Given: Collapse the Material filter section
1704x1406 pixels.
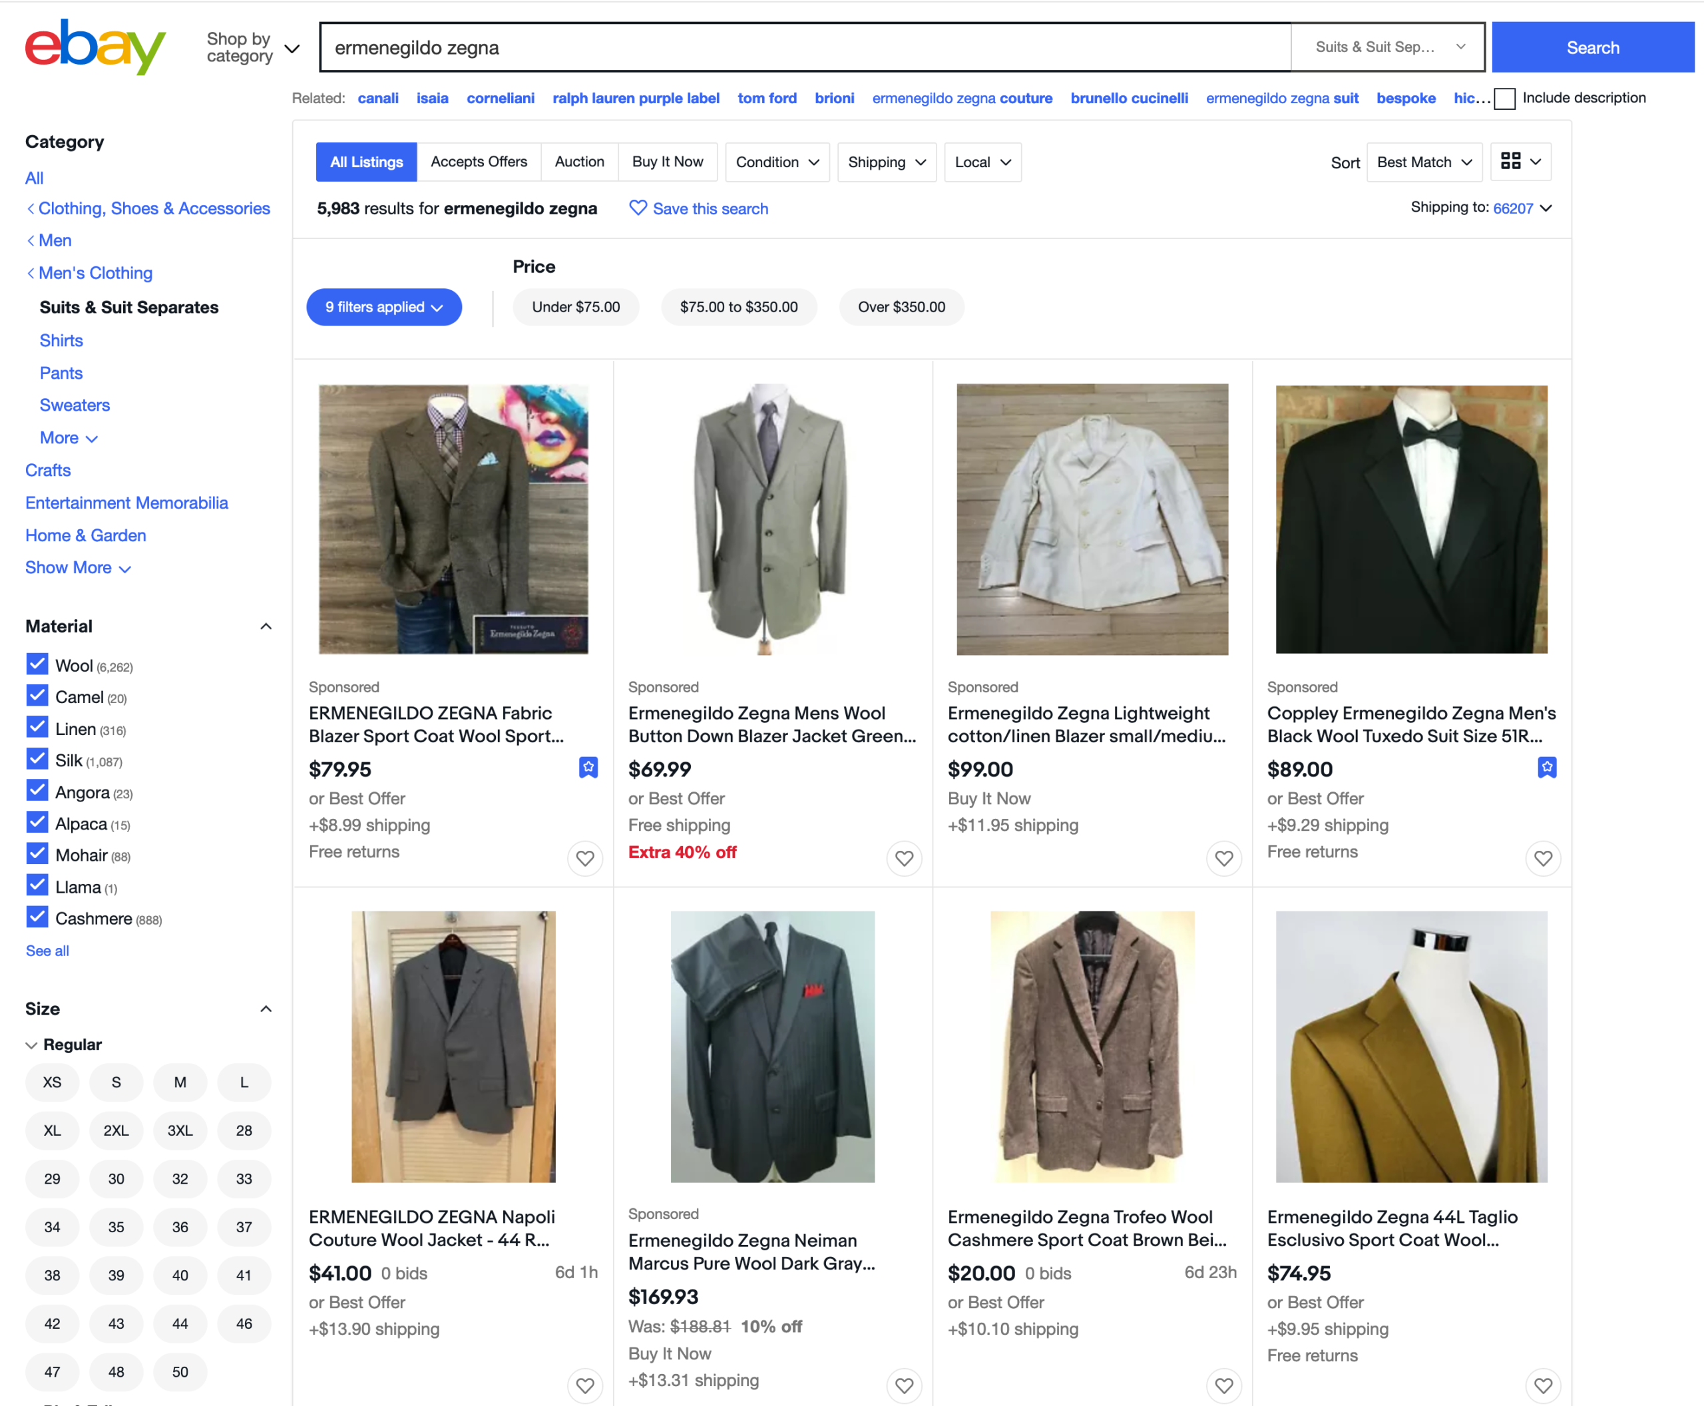Looking at the screenshot, I should click(266, 626).
